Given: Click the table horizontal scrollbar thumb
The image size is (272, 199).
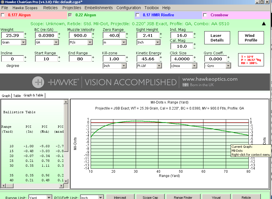Looking at the screenshot, I should (x=9, y=186).
